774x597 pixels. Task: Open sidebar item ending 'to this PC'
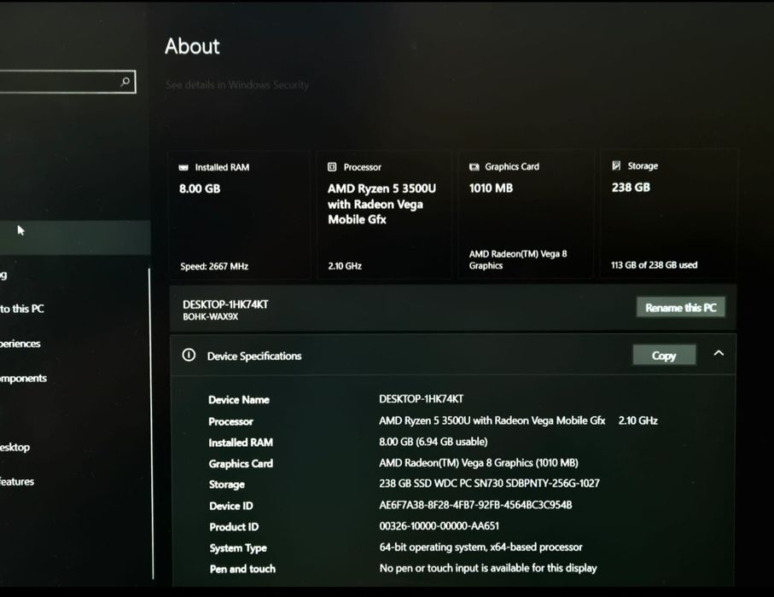click(x=22, y=309)
